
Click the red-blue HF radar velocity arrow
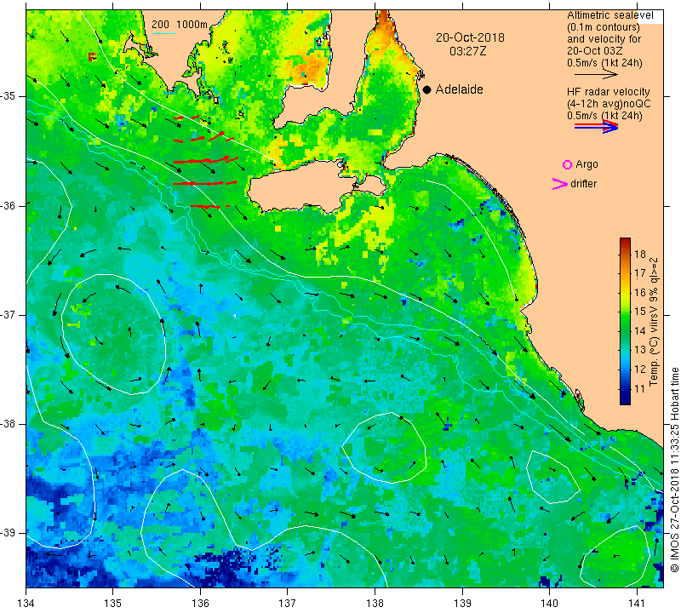596,126
